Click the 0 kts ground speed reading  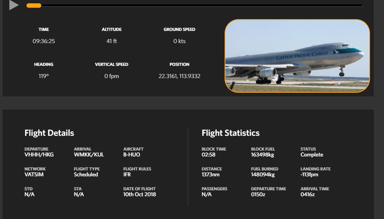pos(179,41)
